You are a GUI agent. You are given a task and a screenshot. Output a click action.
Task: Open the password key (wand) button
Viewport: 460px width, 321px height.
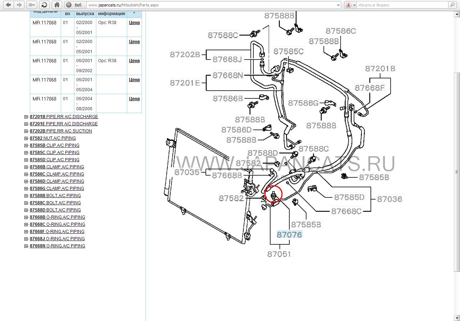(32, 5)
